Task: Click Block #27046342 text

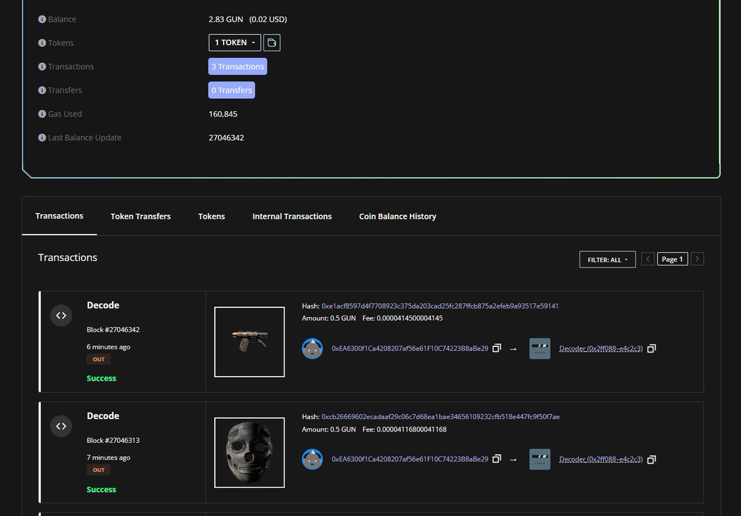Action: (x=113, y=330)
